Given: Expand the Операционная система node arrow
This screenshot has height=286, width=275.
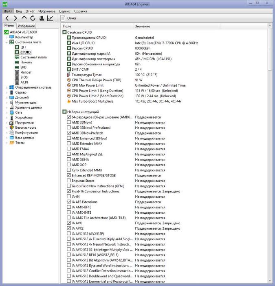Looking at the screenshot, I should coord(7,87).
